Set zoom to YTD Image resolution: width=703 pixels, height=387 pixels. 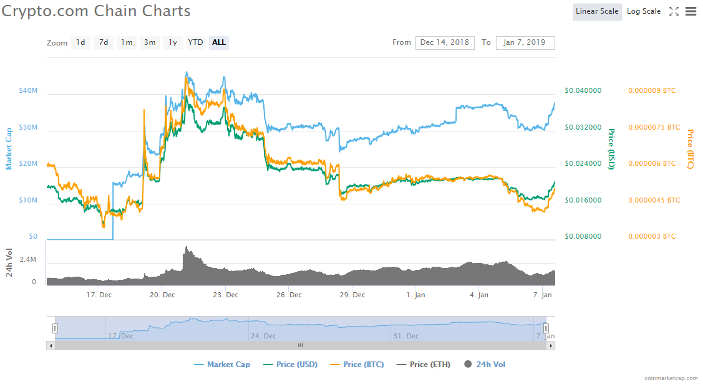tap(195, 42)
